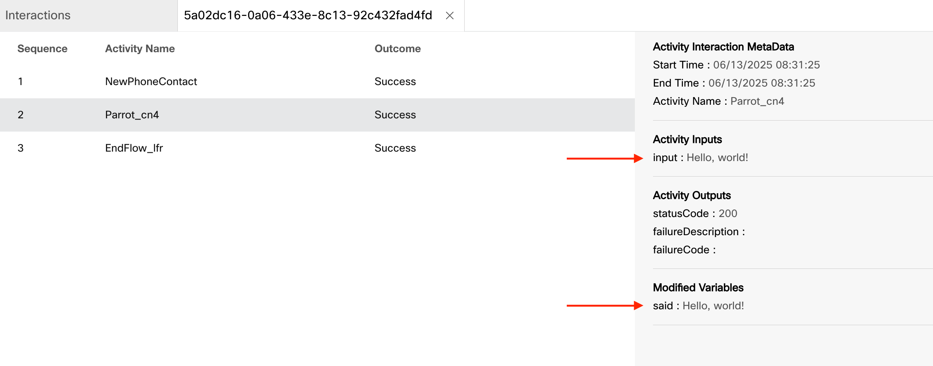Select the 5a02dc16-0a06-433e interaction tab
The width and height of the screenshot is (933, 366).
[x=308, y=16]
